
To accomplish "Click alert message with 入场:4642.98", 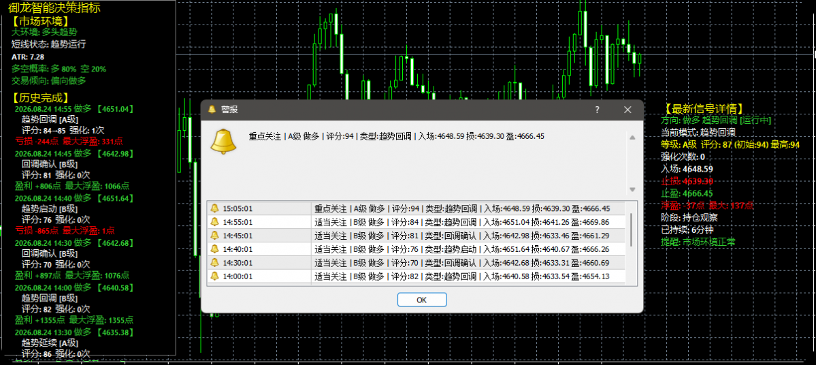I will tap(461, 236).
